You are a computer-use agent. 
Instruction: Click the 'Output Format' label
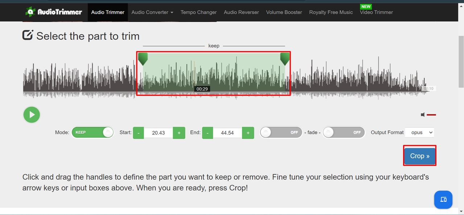pos(387,133)
